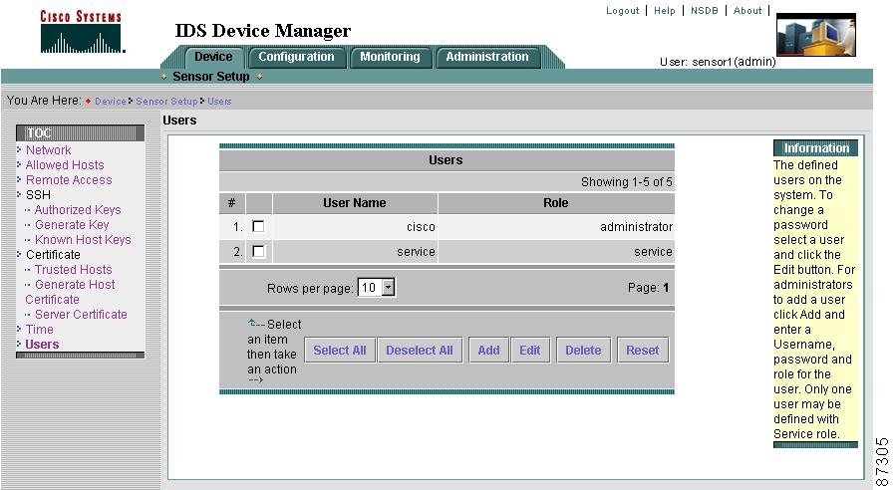Open Network in the TOC
Viewport: 894px width, 490px height.
pos(49,149)
